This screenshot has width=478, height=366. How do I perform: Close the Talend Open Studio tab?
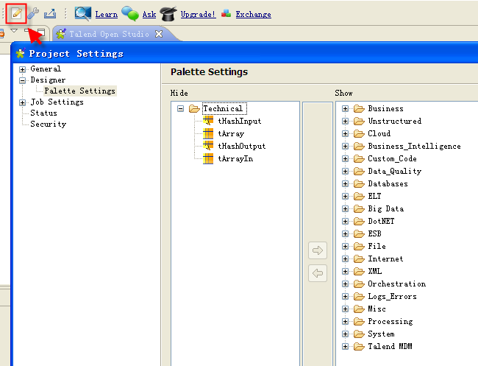pyautogui.click(x=159, y=34)
